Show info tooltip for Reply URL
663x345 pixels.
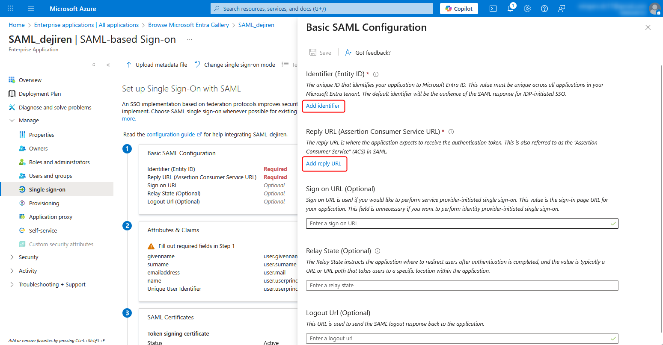click(x=451, y=132)
